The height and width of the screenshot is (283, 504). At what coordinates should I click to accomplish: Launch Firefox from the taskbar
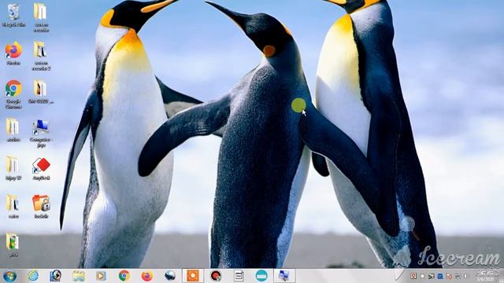(147, 276)
